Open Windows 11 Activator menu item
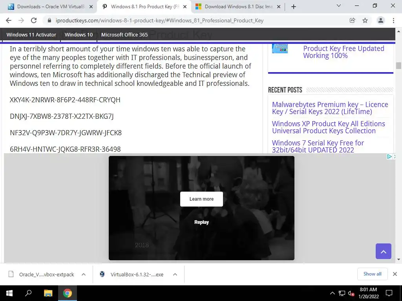This screenshot has height=301, width=402. pos(31,34)
